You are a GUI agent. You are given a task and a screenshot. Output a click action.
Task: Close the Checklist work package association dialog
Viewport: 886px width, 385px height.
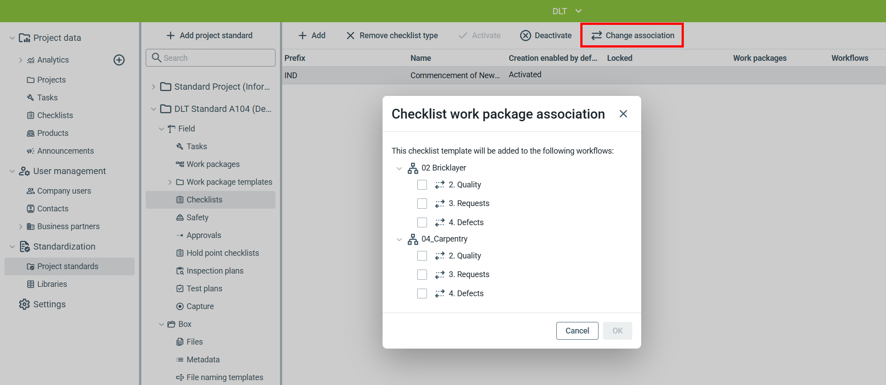click(x=623, y=114)
